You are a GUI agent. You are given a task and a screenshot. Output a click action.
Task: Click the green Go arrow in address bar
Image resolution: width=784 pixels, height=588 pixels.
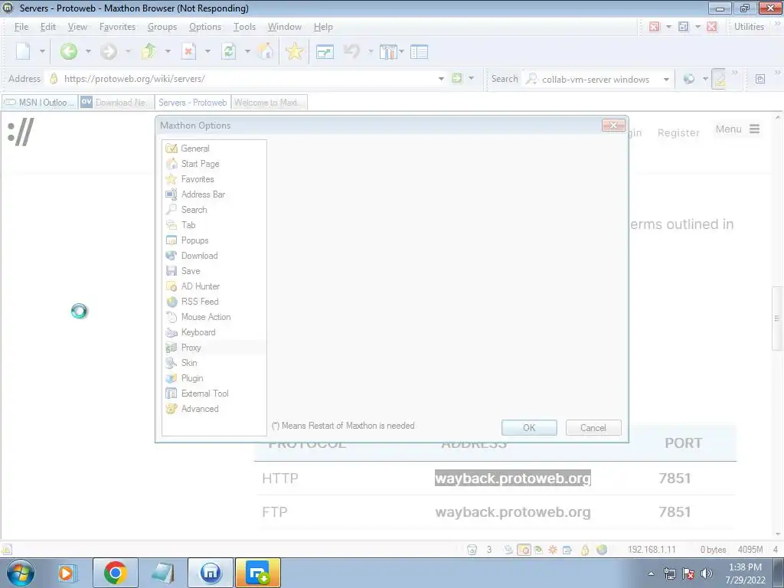point(456,78)
